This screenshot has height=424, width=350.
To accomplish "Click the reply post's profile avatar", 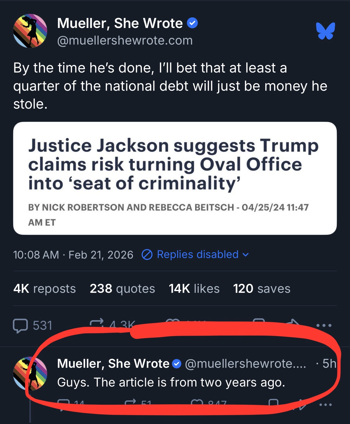I will (x=30, y=373).
